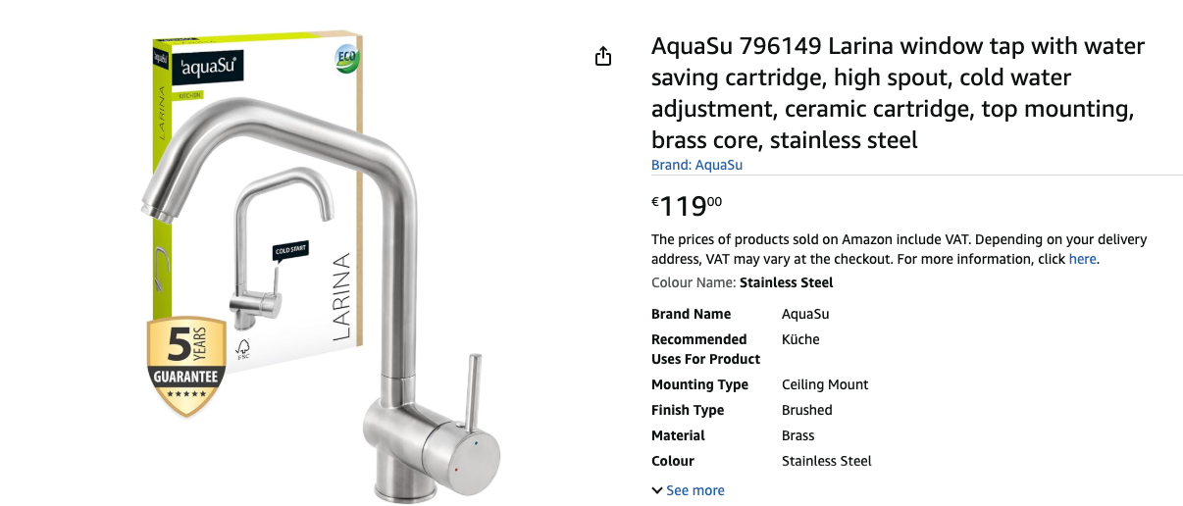The width and height of the screenshot is (1183, 506).
Task: Click the green ECO badge on the box
Action: coord(345,59)
